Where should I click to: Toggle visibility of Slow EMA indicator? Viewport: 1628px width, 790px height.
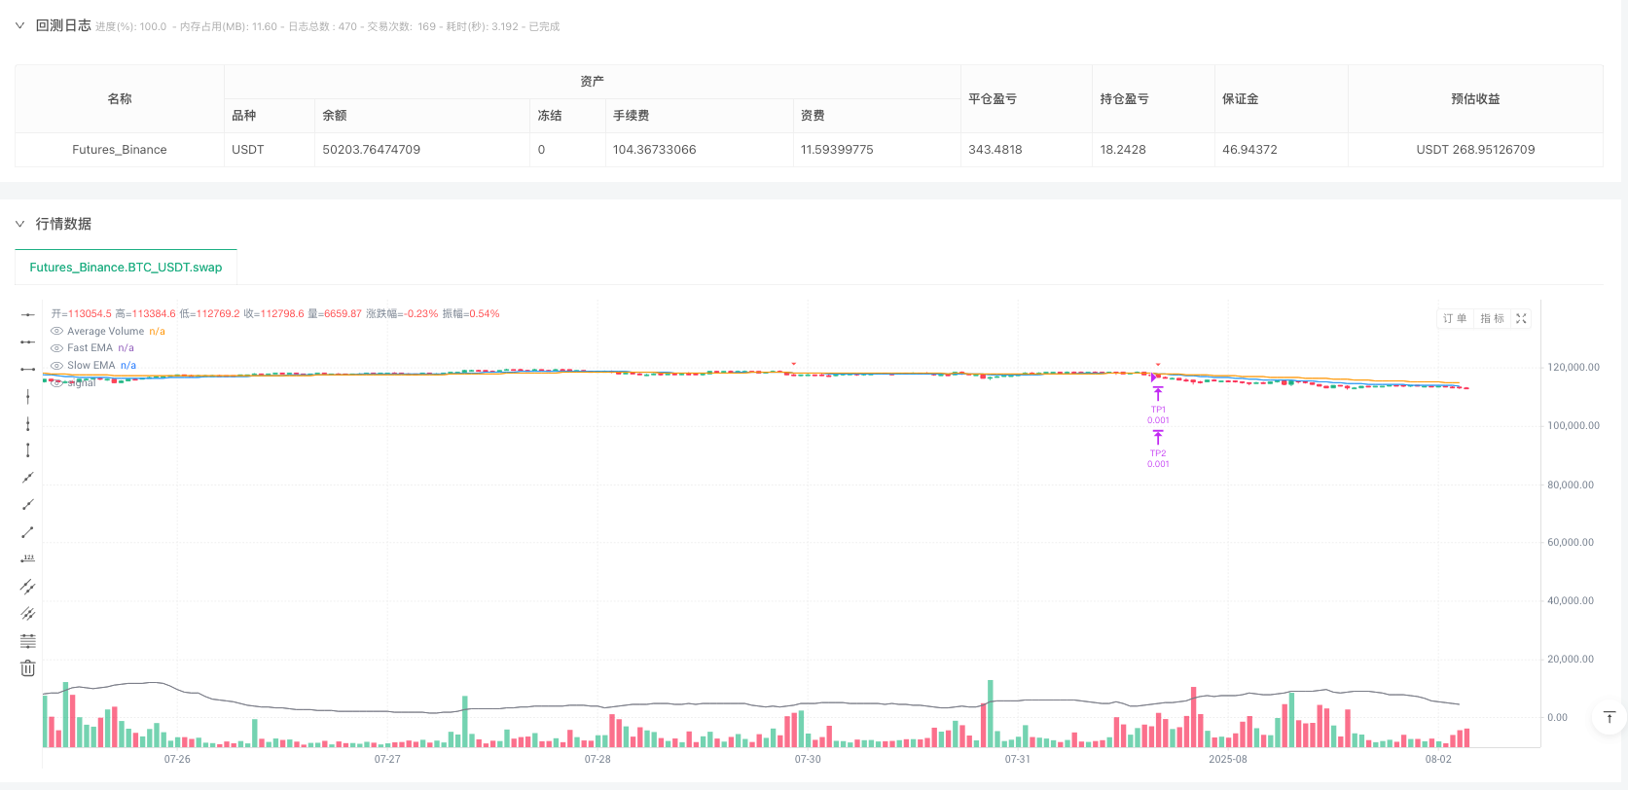pos(56,365)
